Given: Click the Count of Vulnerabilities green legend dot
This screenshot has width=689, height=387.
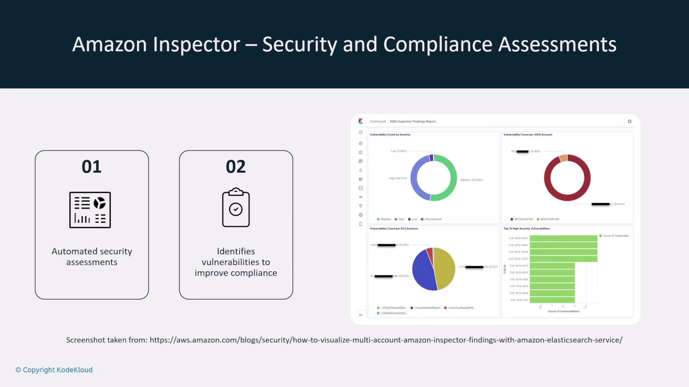Looking at the screenshot, I should [x=600, y=236].
